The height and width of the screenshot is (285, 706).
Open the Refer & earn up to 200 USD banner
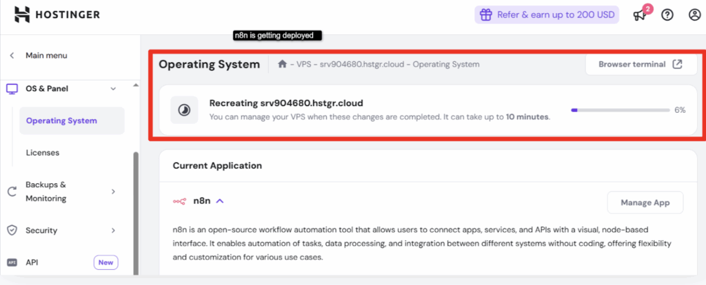click(x=547, y=15)
